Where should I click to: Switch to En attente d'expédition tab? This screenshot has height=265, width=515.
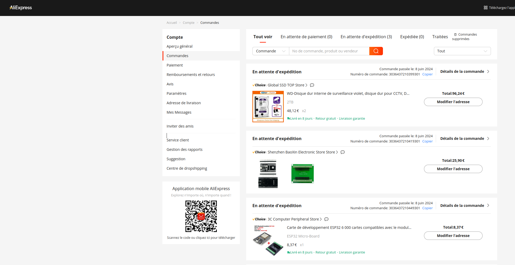coord(366,37)
